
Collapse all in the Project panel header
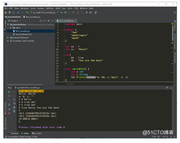pyautogui.click(x=44, y=21)
